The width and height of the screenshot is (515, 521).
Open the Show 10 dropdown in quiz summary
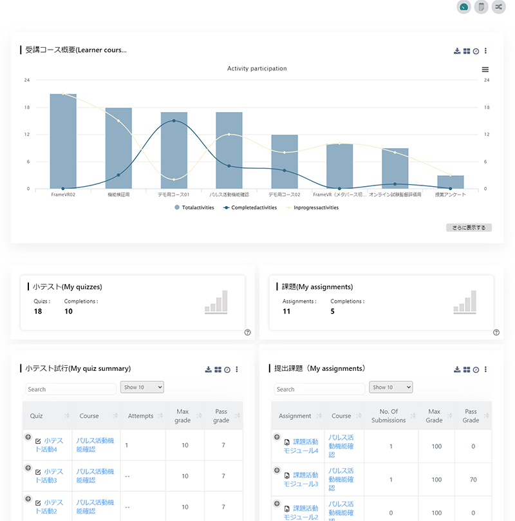pyautogui.click(x=142, y=387)
